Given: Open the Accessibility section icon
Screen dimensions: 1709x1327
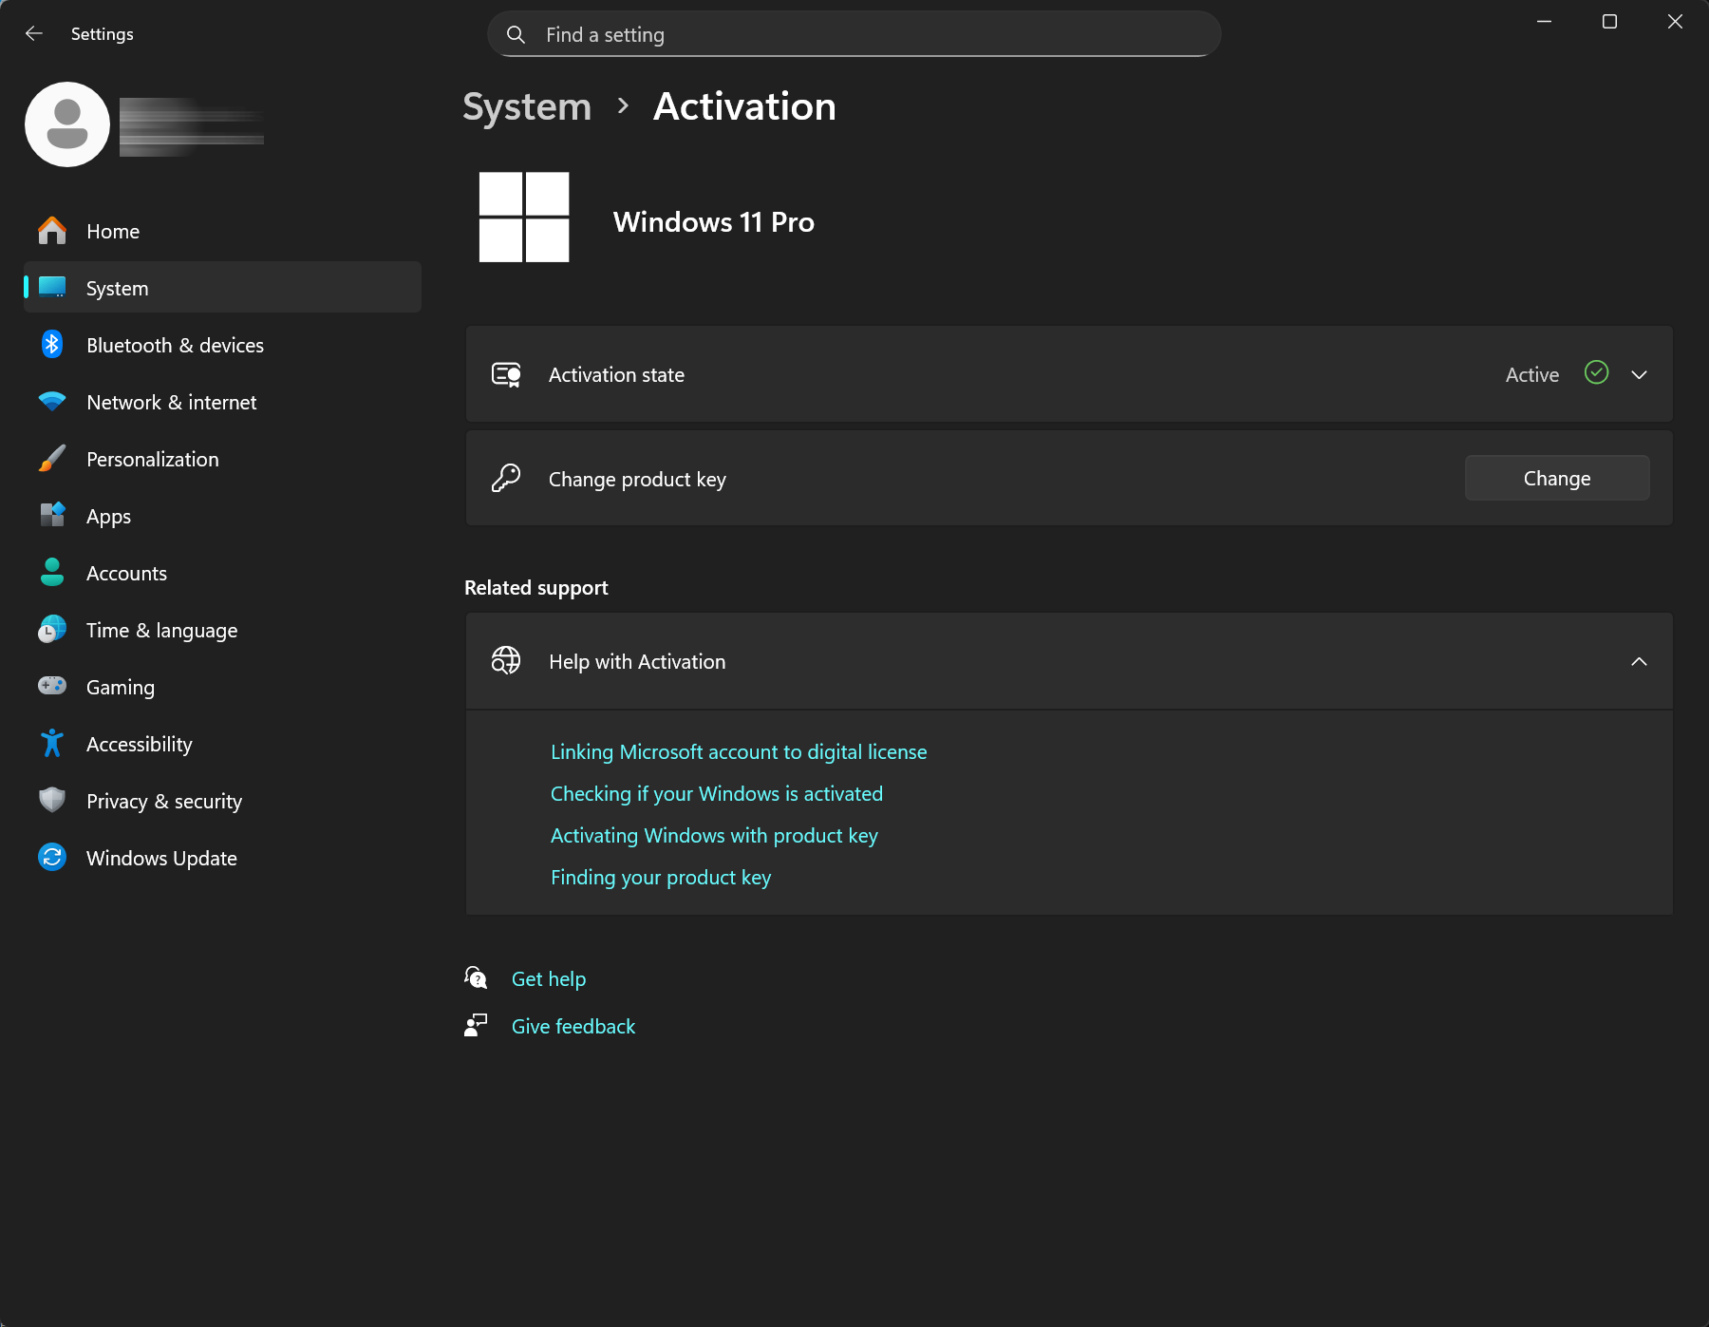Looking at the screenshot, I should (x=51, y=744).
